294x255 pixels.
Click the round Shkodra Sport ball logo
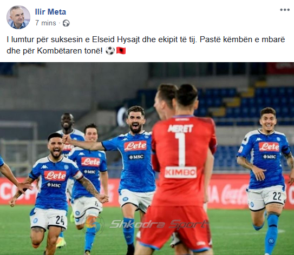(94, 224)
